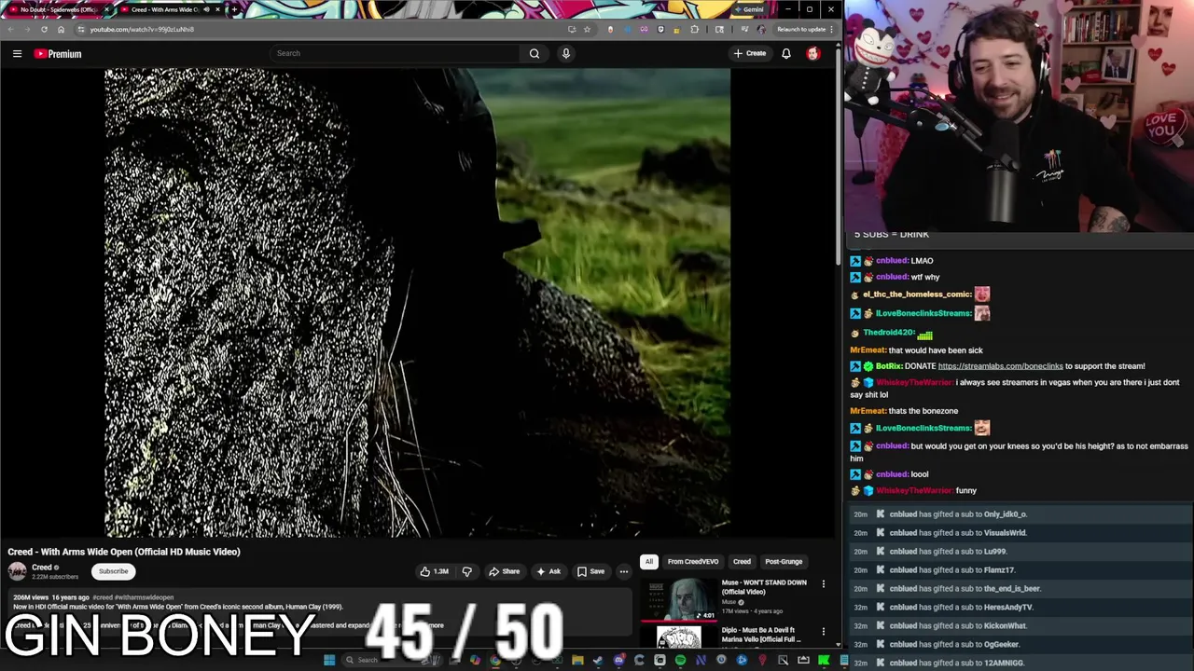The image size is (1194, 671).
Task: Click the browser address bar URL
Action: click(x=142, y=29)
